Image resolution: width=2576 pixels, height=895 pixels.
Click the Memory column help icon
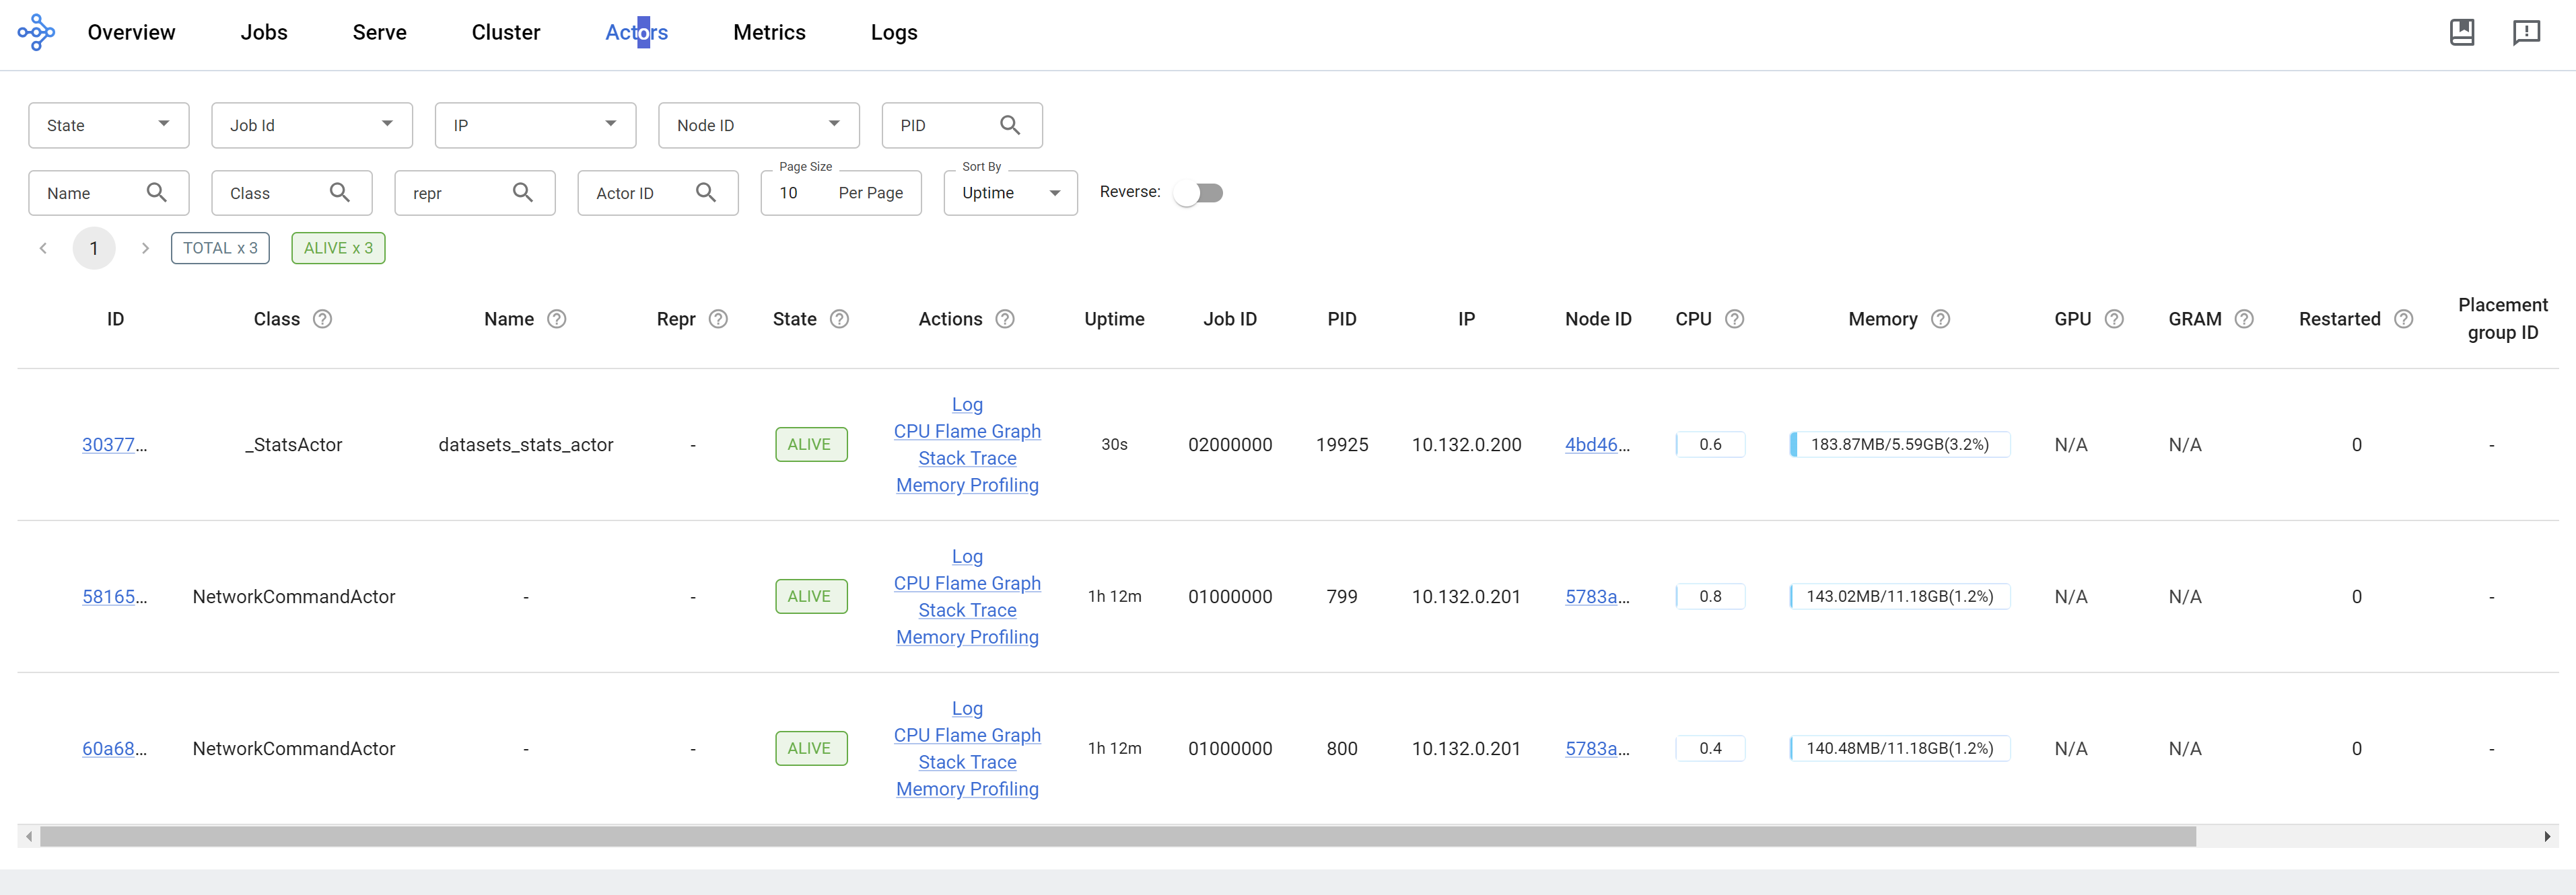(1940, 319)
